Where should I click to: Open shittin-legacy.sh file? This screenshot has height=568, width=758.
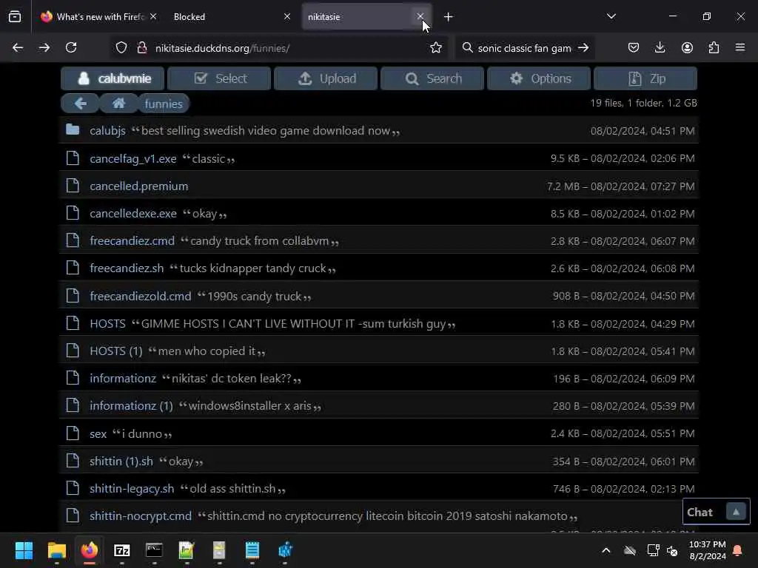132,489
